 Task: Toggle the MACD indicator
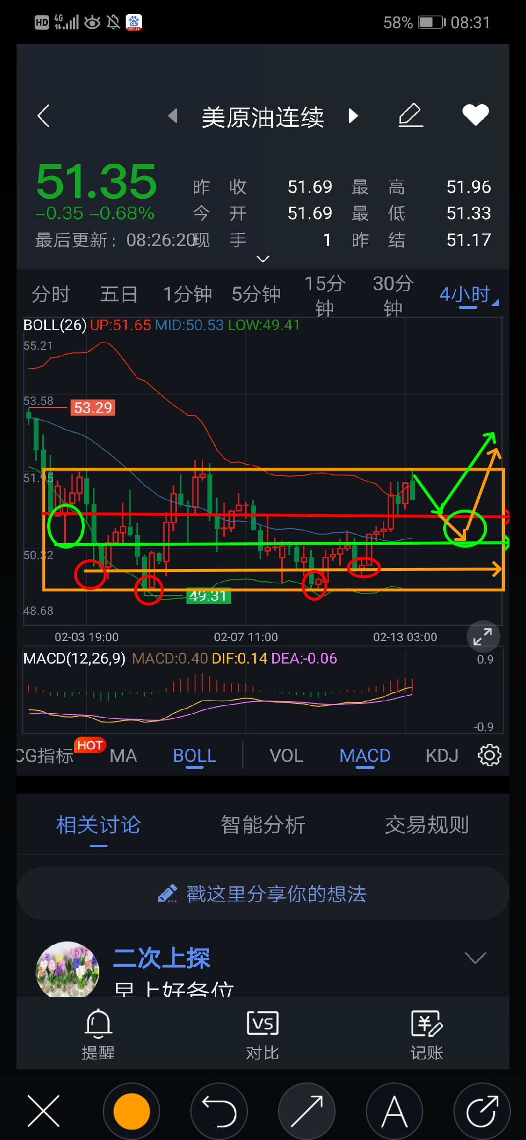click(365, 756)
